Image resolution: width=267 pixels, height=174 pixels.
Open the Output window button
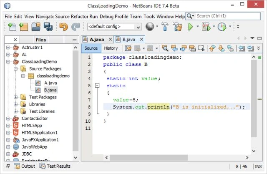point(25,166)
